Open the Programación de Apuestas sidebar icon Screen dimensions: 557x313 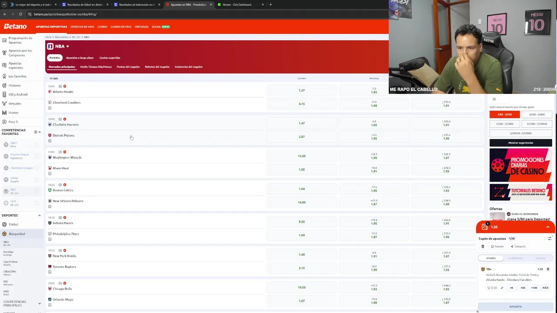tap(4, 41)
